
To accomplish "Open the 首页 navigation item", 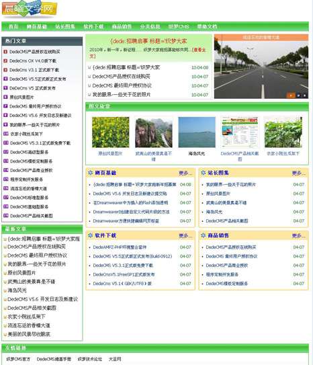I will coord(13,26).
